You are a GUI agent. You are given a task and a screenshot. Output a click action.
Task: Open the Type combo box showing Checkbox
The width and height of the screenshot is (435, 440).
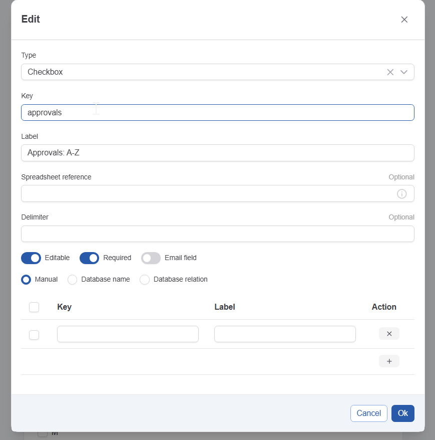coord(200,72)
